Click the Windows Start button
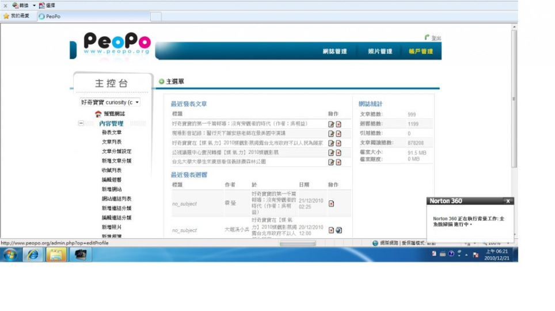This screenshot has width=555, height=311. click(x=10, y=255)
